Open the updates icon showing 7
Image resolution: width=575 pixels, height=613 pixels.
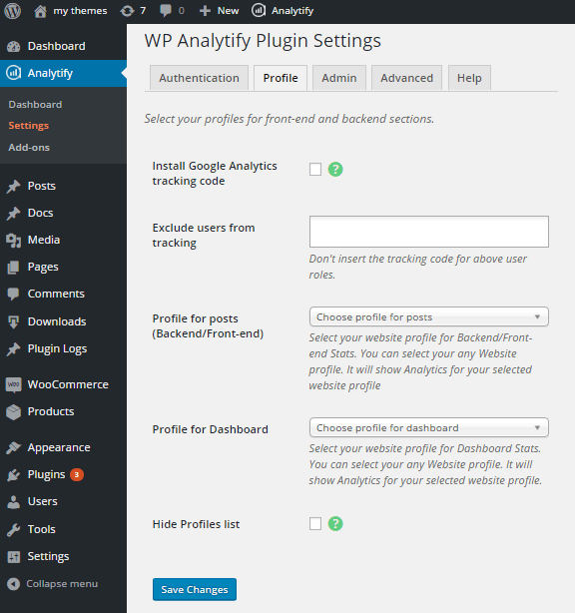[133, 11]
